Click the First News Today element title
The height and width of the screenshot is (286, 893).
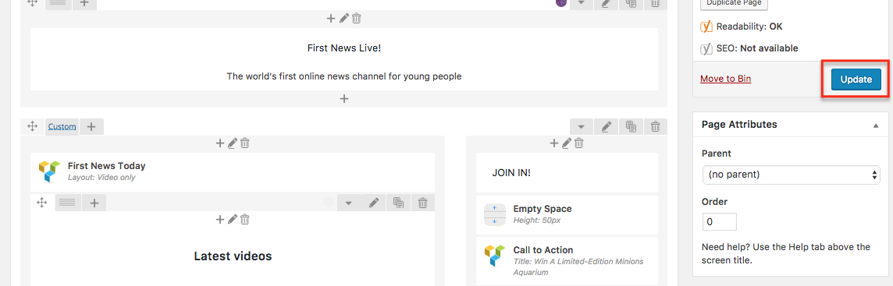tap(106, 166)
